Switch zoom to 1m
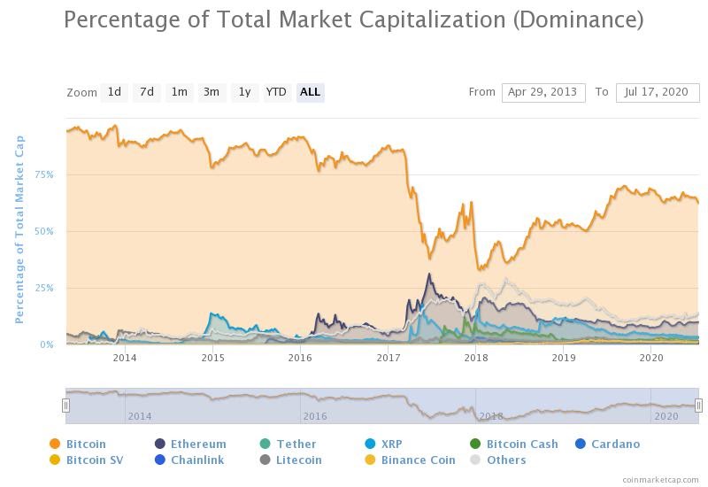This screenshot has width=708, height=487. 180,92
